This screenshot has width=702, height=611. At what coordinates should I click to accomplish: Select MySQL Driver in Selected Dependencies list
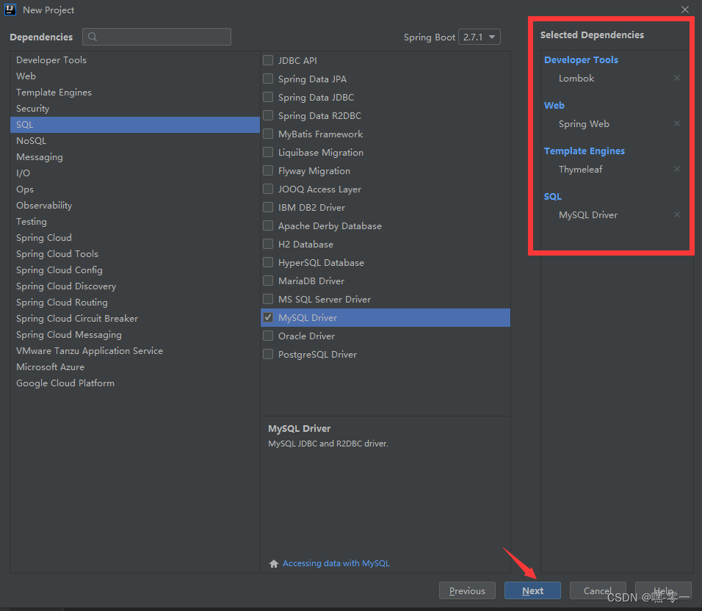coord(588,215)
